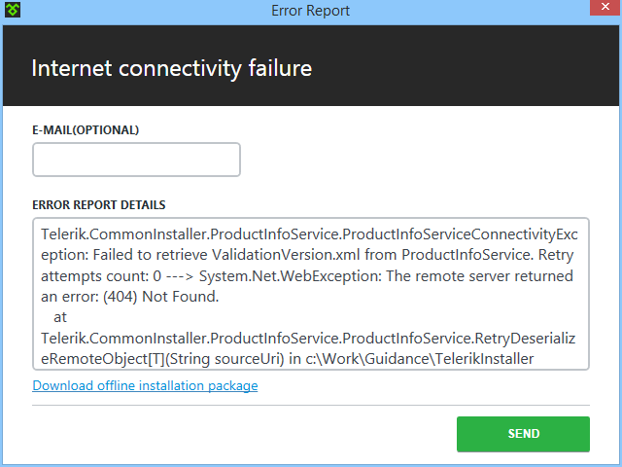Click the "ERROR REPORT DETAILS" label

[x=99, y=205]
